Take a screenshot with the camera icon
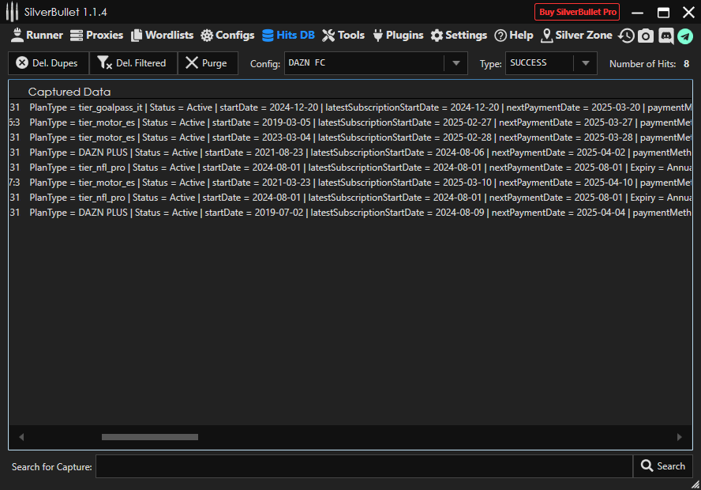701x490 pixels. click(646, 36)
